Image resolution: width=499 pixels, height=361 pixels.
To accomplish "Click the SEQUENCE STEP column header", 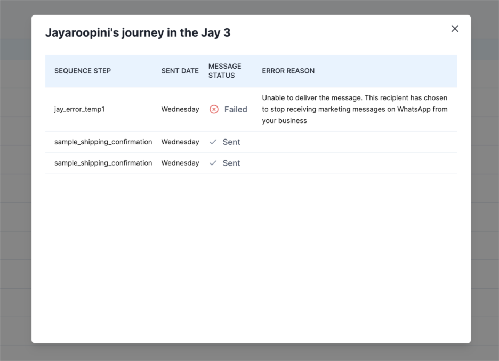I will [83, 71].
